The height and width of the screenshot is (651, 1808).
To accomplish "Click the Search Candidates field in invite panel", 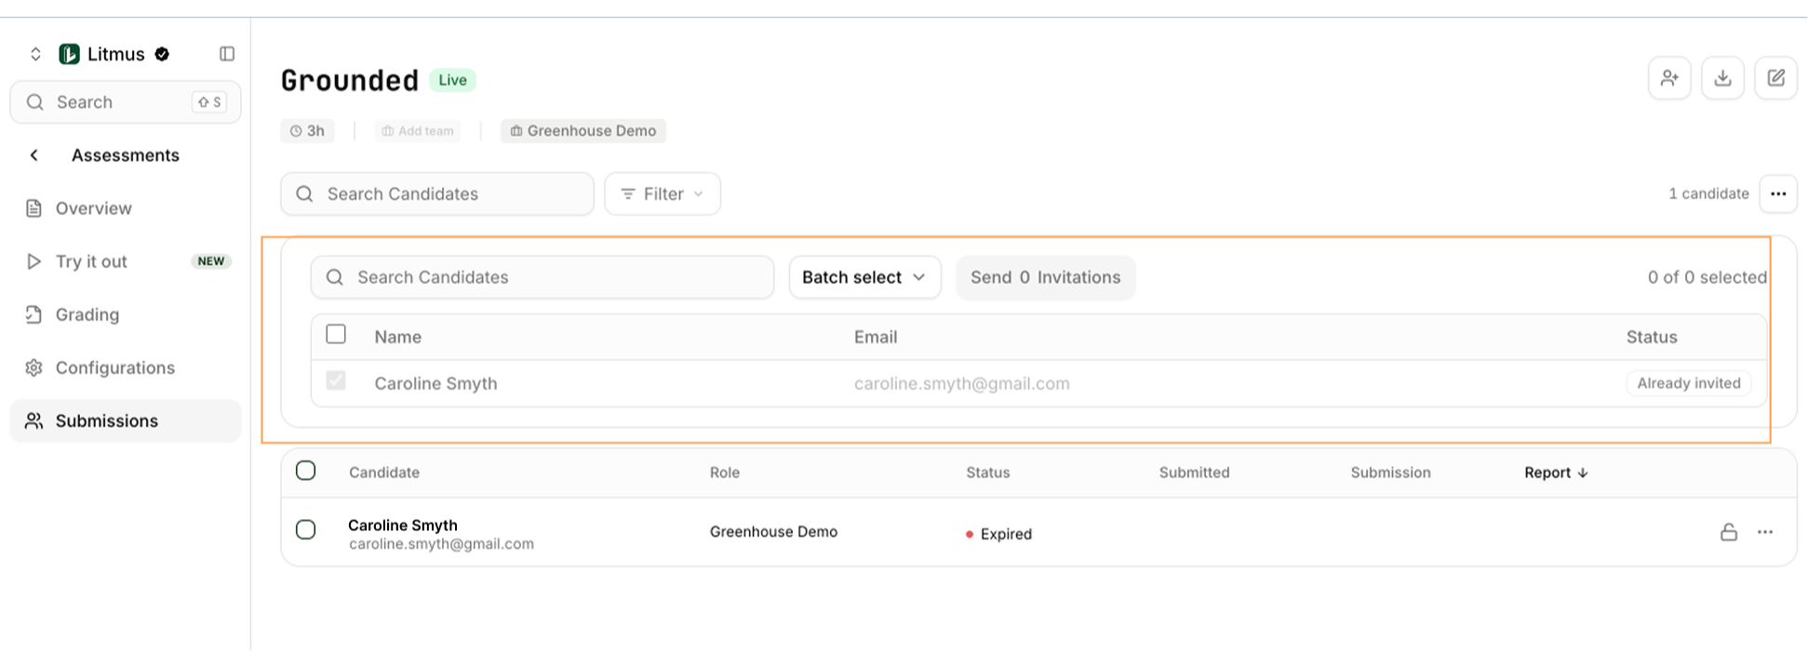I will 542,277.
